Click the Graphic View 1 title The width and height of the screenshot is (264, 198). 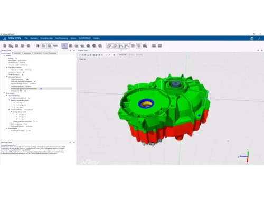click(x=83, y=50)
